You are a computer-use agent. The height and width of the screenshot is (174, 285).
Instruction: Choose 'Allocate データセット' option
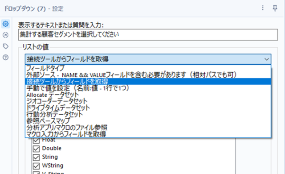(148, 95)
